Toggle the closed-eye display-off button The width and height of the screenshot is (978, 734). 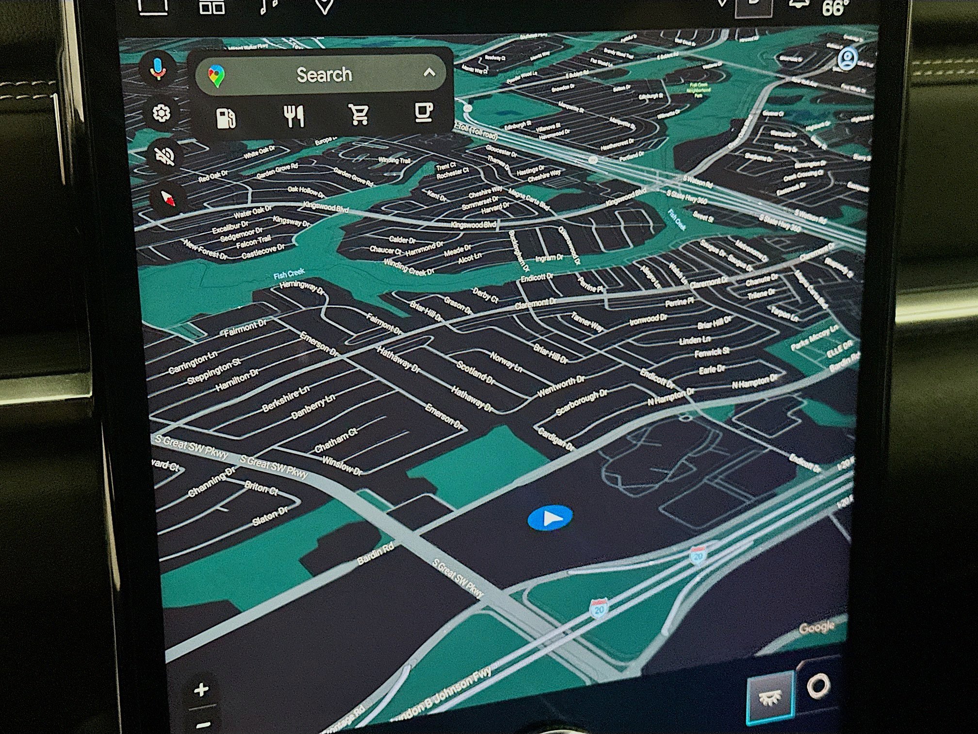pyautogui.click(x=770, y=698)
